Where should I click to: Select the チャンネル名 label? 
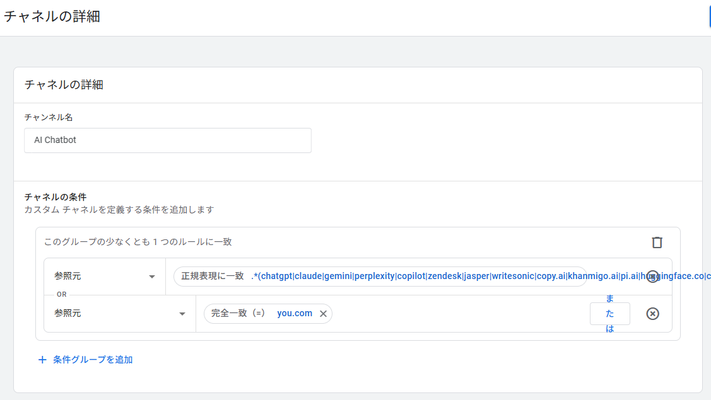pyautogui.click(x=49, y=117)
